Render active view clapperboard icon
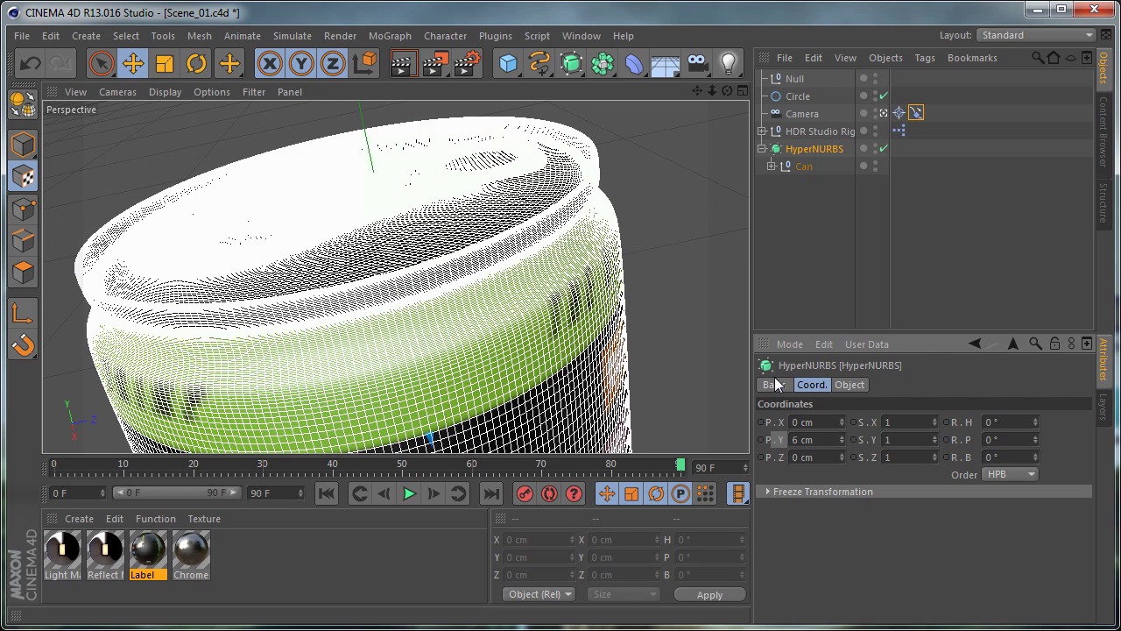The image size is (1121, 631). 403,63
